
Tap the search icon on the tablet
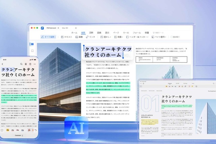pos(214,83)
